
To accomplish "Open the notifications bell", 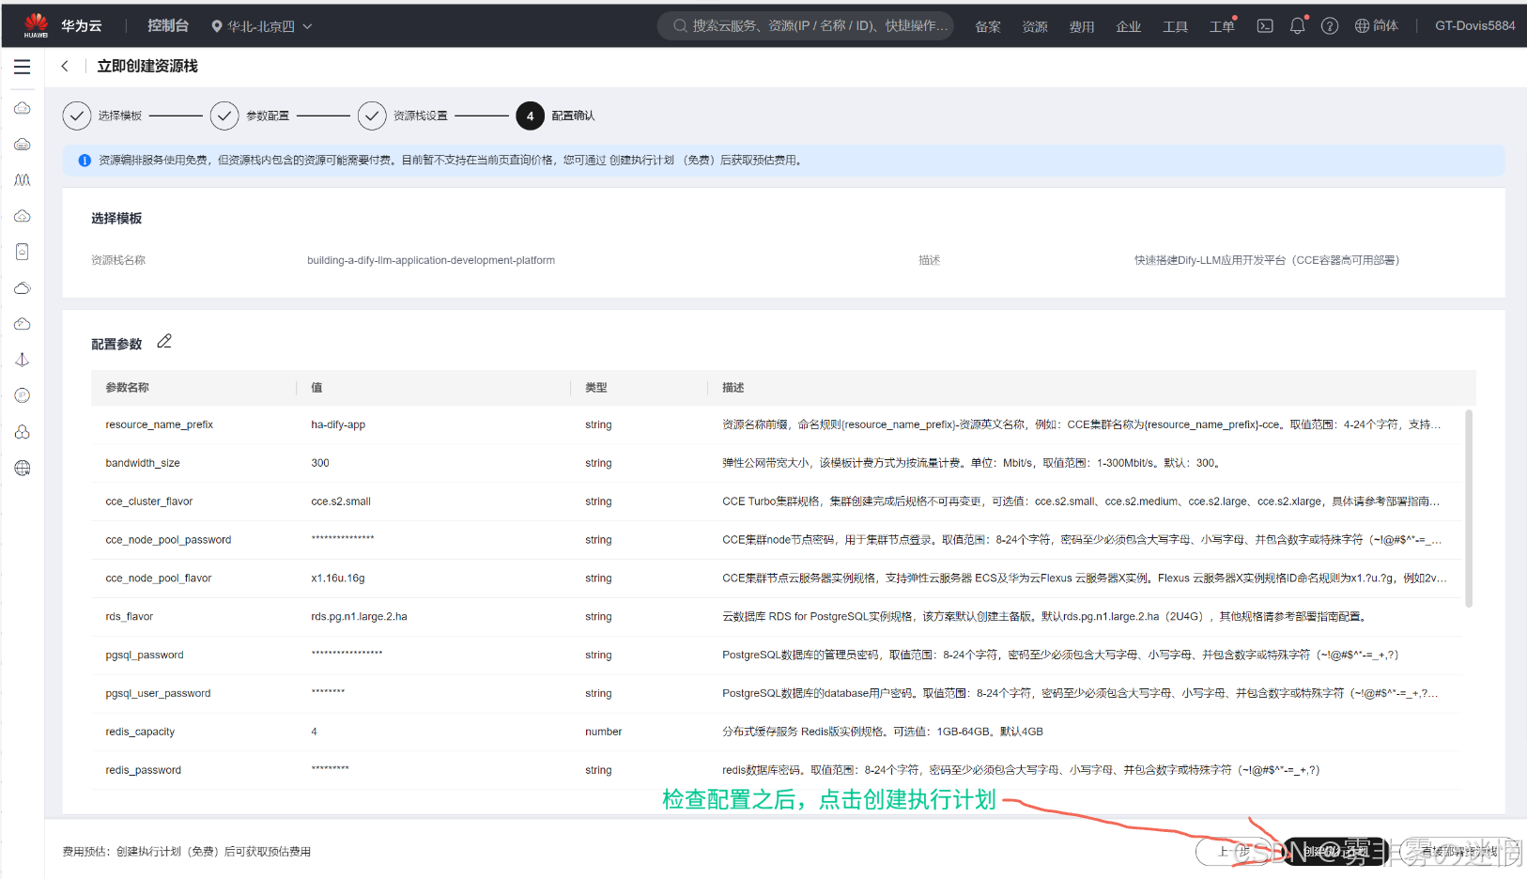I will tap(1298, 26).
